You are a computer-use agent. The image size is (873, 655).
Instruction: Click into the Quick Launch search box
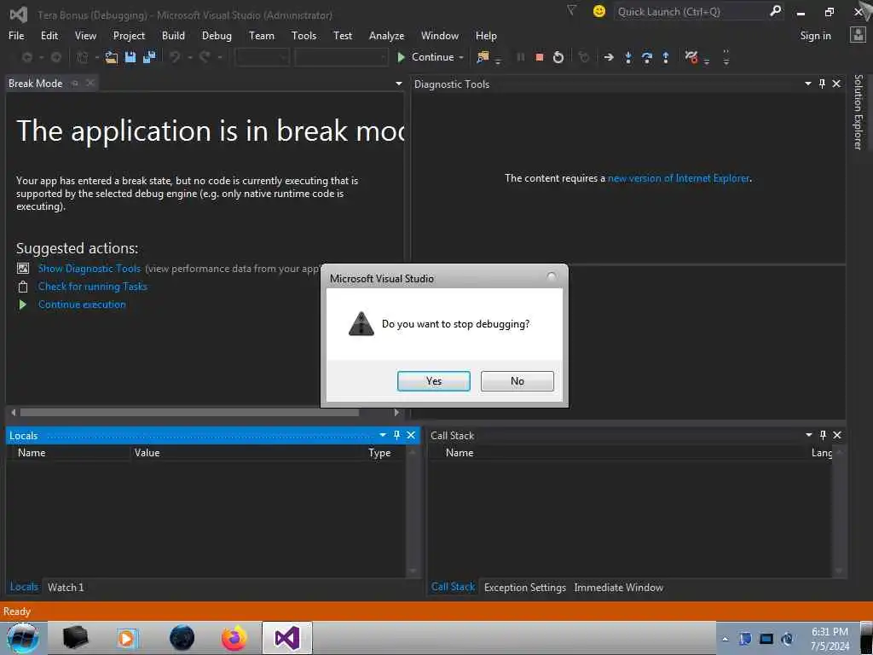click(x=691, y=11)
